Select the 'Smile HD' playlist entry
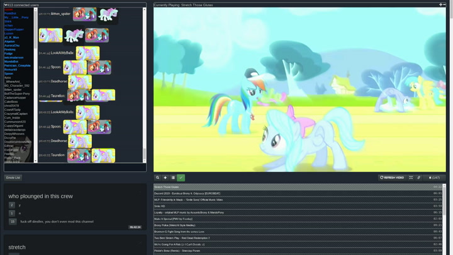This screenshot has width=453, height=255. [298, 206]
